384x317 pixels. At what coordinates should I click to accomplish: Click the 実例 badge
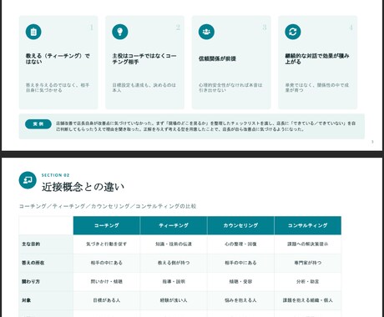pos(38,124)
